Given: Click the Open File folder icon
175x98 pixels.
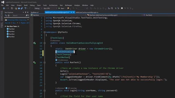Looking at the screenshot, I should (16, 8).
